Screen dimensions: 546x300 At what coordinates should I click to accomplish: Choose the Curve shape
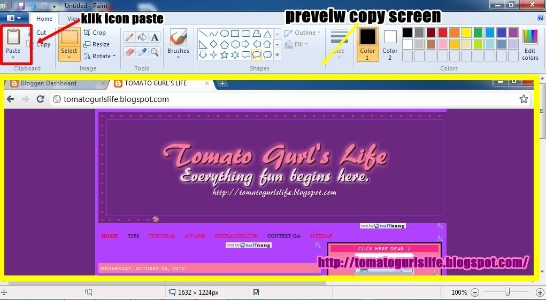pyautogui.click(x=214, y=34)
